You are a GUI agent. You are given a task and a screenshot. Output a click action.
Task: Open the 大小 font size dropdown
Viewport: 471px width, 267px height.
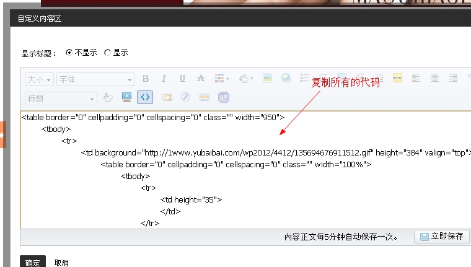(x=39, y=79)
